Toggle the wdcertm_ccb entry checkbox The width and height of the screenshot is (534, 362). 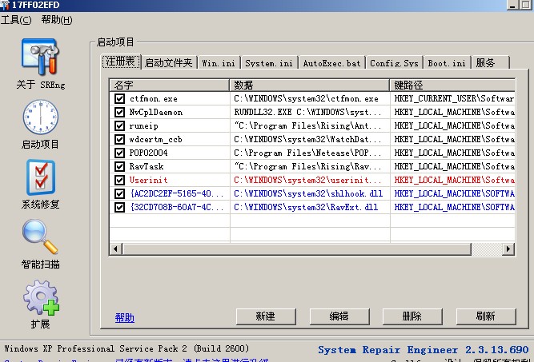119,139
